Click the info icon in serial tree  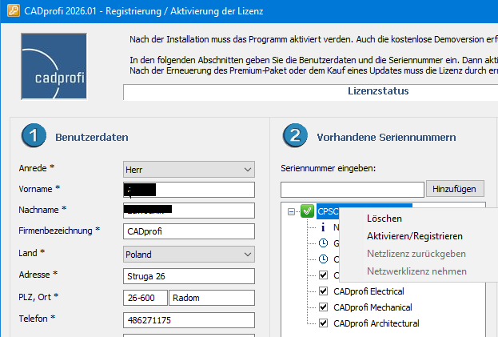tap(323, 227)
